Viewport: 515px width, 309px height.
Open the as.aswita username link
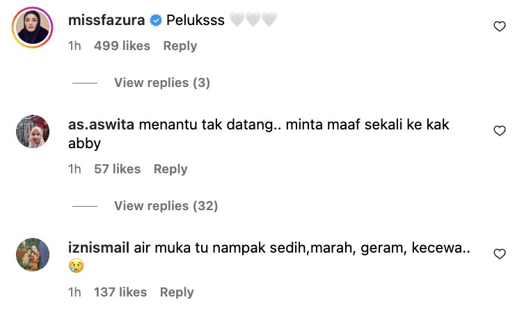point(101,125)
